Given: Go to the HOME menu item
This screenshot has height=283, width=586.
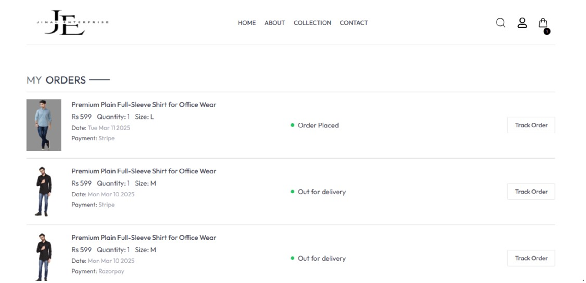Looking at the screenshot, I should [247, 23].
